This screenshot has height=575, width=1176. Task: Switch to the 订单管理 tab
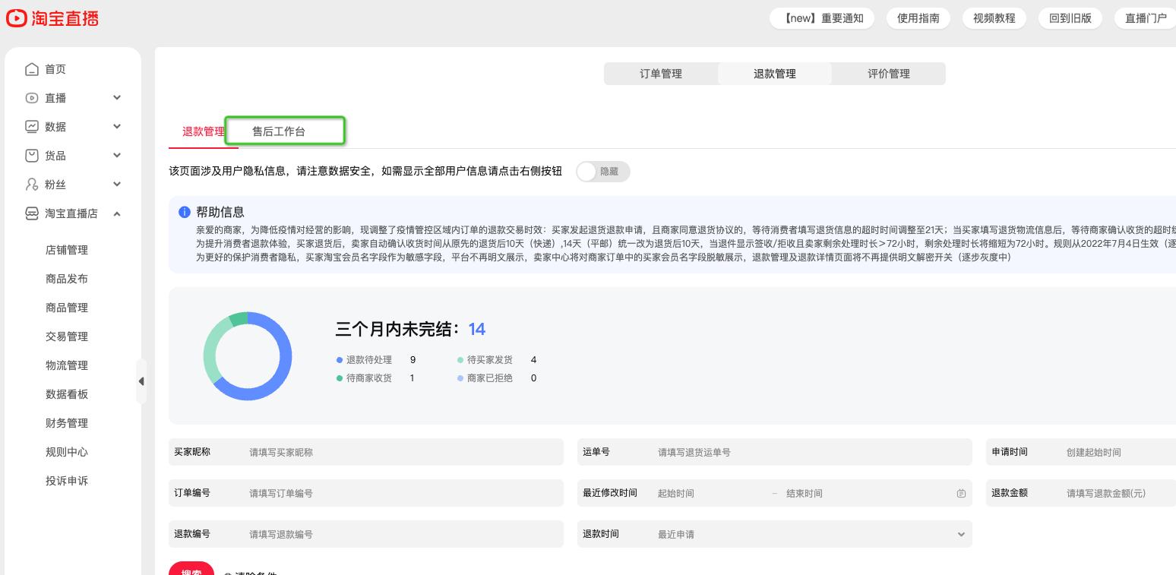661,74
